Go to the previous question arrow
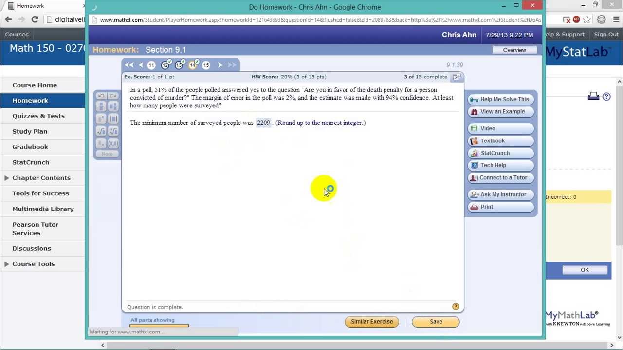 point(141,65)
